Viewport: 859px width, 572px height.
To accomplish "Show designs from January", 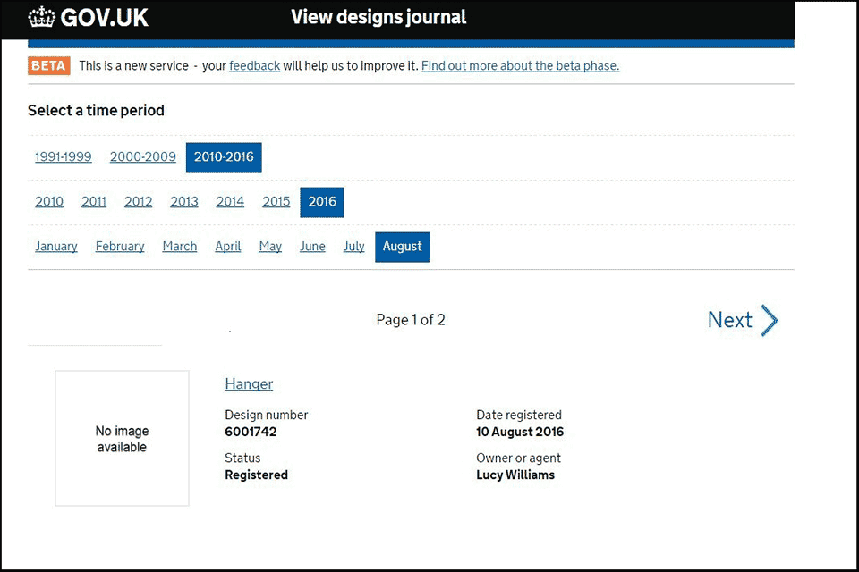I will [56, 247].
